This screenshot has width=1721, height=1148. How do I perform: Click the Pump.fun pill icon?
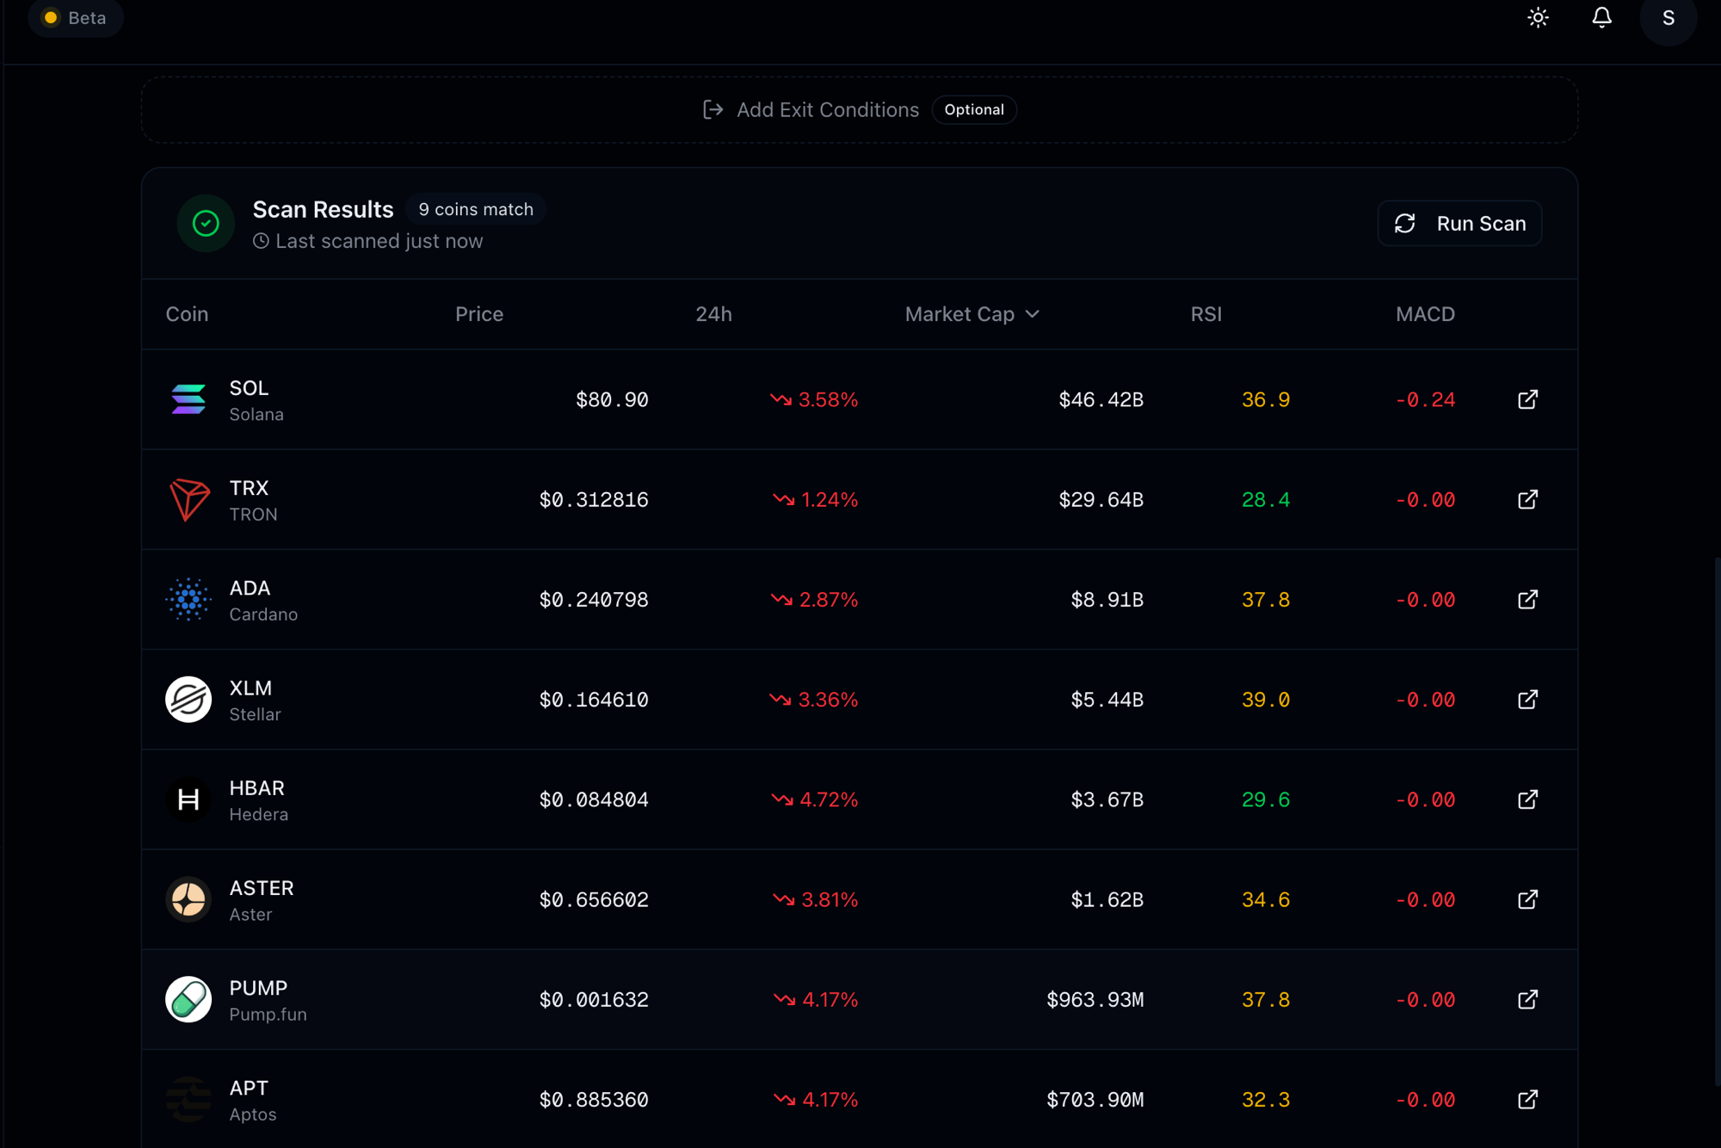188,999
